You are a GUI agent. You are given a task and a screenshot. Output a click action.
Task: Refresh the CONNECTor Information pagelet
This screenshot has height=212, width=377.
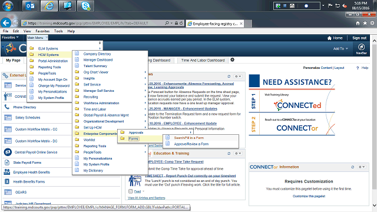tap(353, 167)
